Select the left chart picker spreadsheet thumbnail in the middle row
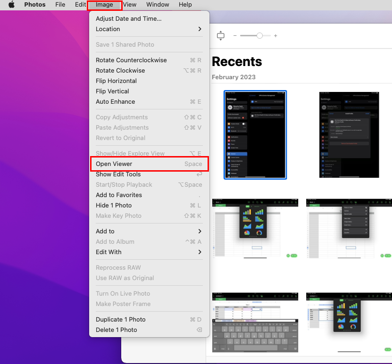Viewport: 392px width, 364px height. pos(255,229)
